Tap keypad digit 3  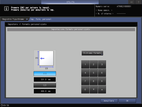[102, 64]
